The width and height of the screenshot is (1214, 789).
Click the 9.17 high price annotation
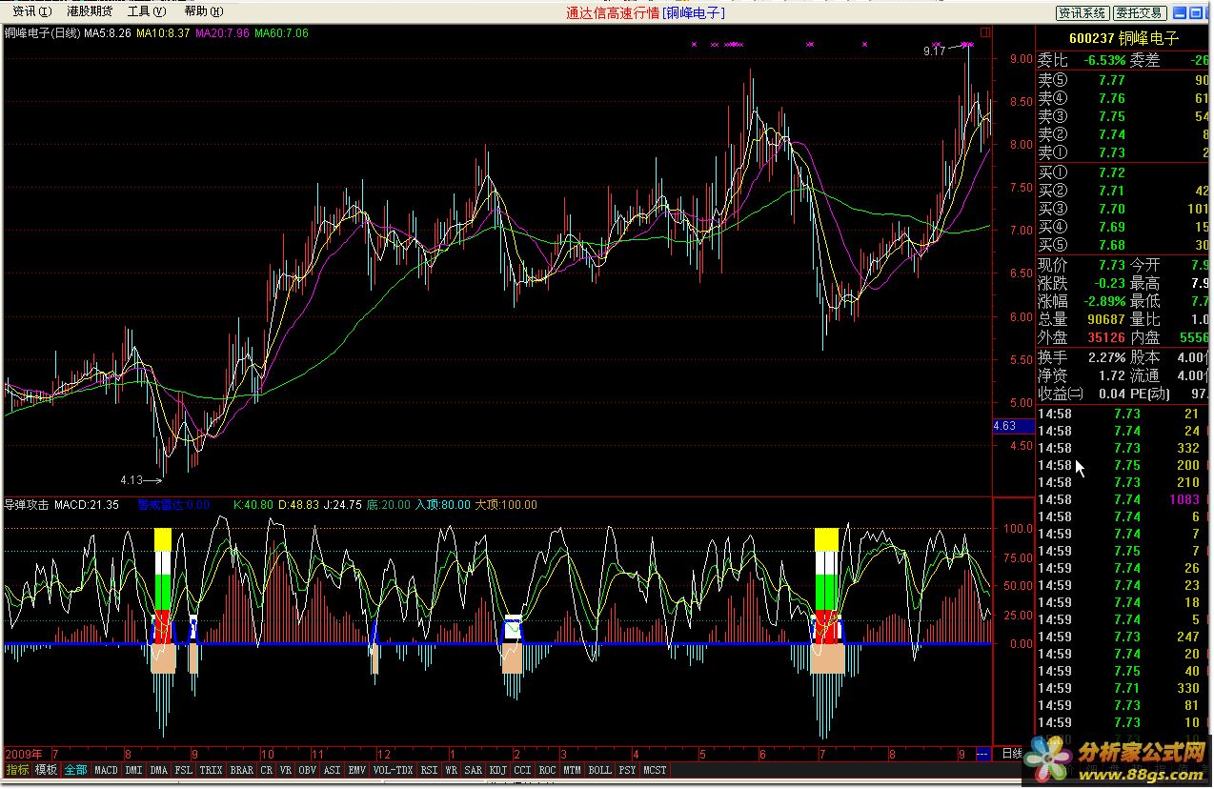click(x=935, y=51)
